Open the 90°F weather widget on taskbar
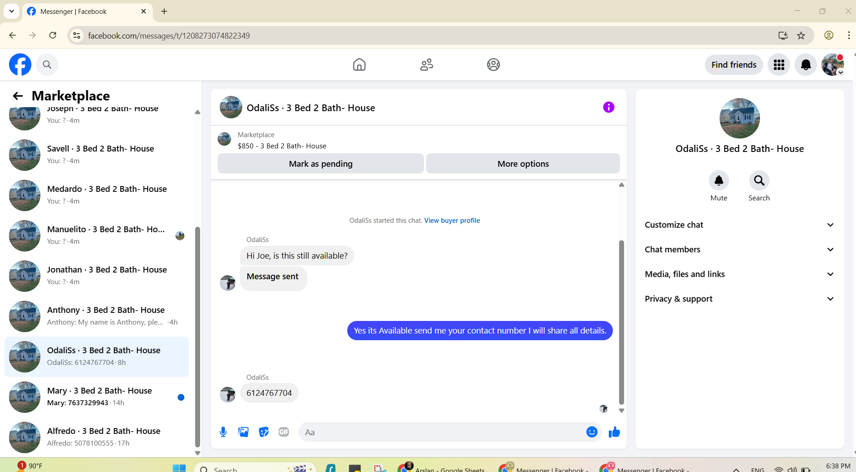 coord(30,466)
